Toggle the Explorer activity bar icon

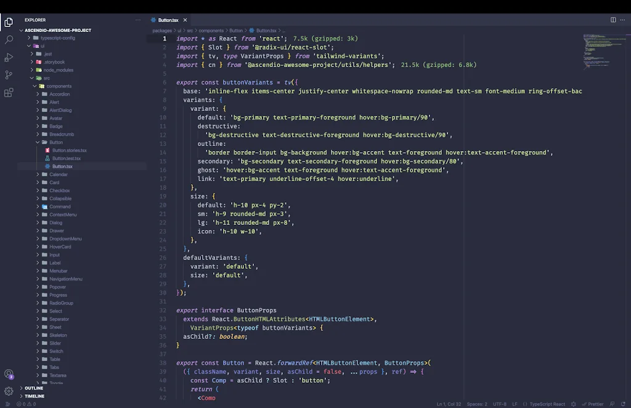coord(8,22)
